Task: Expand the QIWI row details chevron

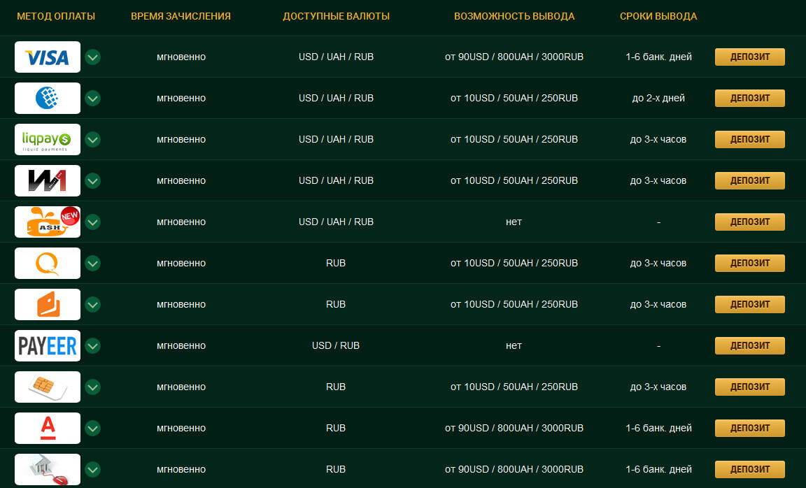Action: tap(92, 263)
